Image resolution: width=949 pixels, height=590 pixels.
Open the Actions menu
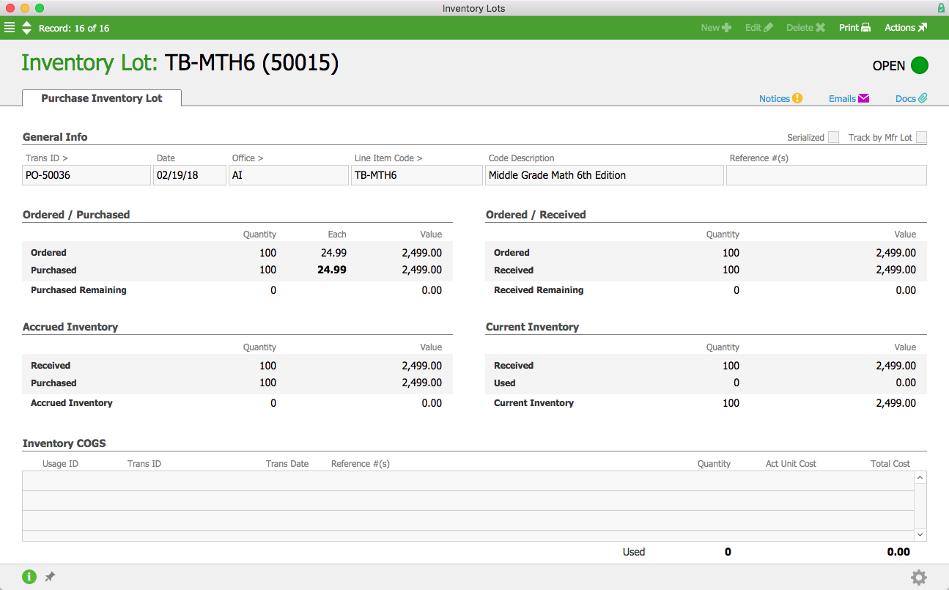coord(906,28)
